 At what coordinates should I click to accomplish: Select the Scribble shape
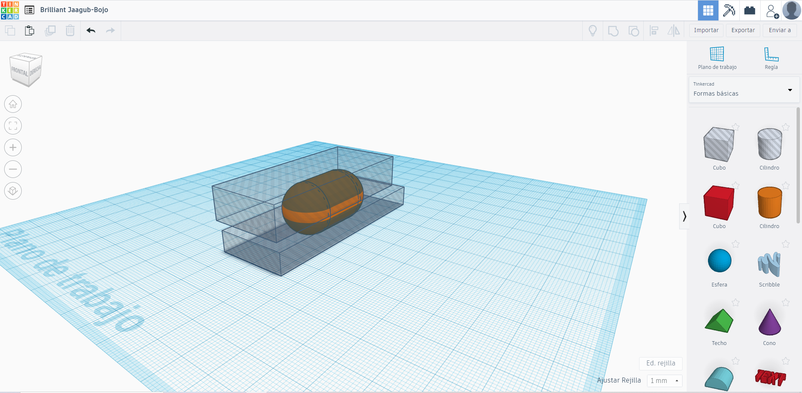pyautogui.click(x=769, y=264)
